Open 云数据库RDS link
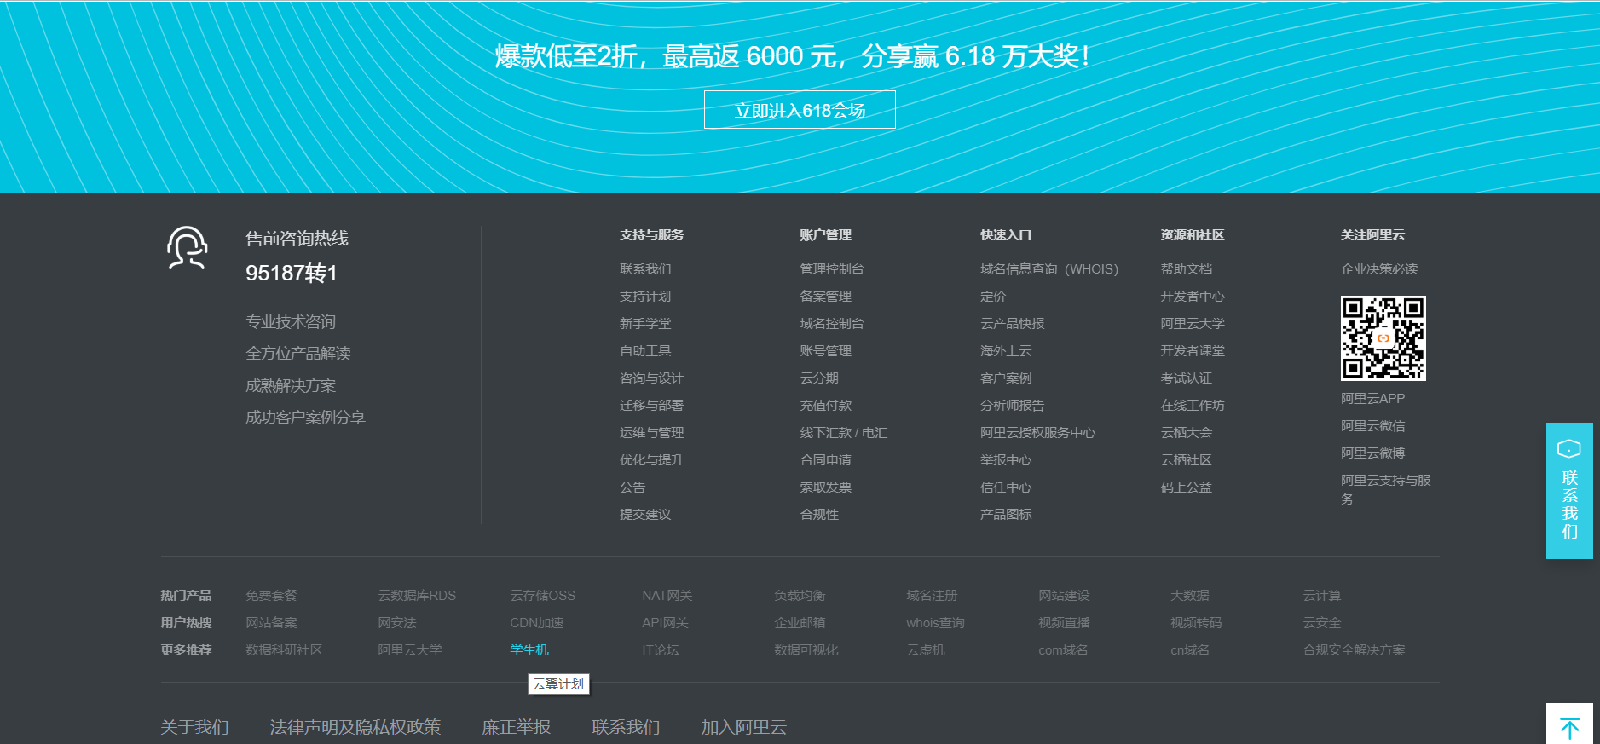 click(x=417, y=596)
